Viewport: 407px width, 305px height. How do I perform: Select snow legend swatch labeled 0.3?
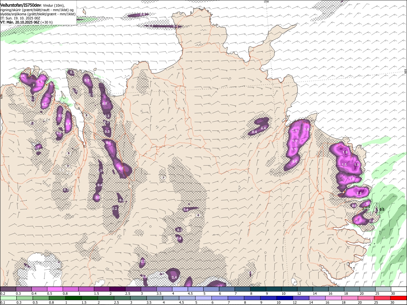pyautogui.click(x=24, y=289)
